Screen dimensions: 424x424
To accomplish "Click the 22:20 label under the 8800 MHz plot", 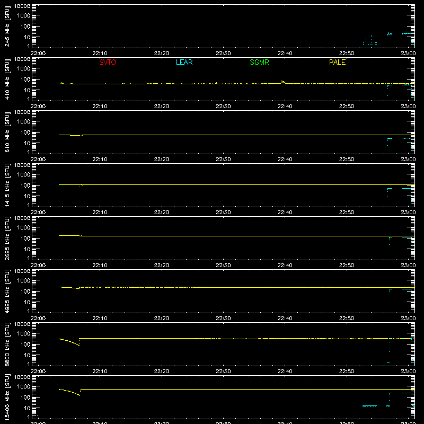I will point(162,372).
